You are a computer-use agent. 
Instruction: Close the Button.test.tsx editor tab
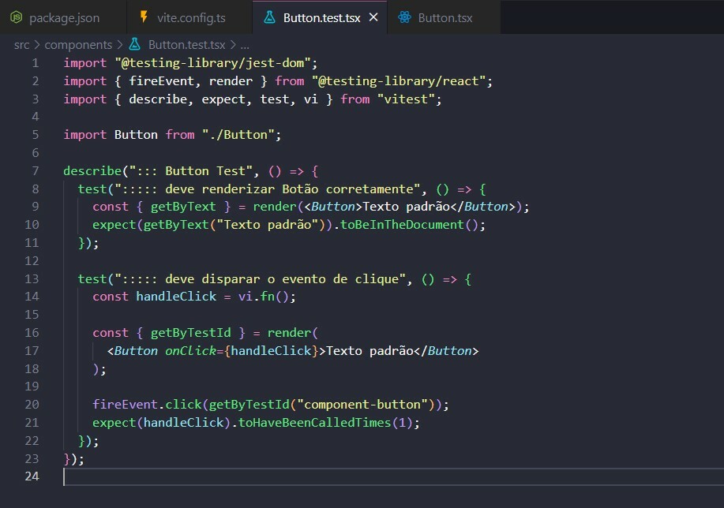point(373,17)
